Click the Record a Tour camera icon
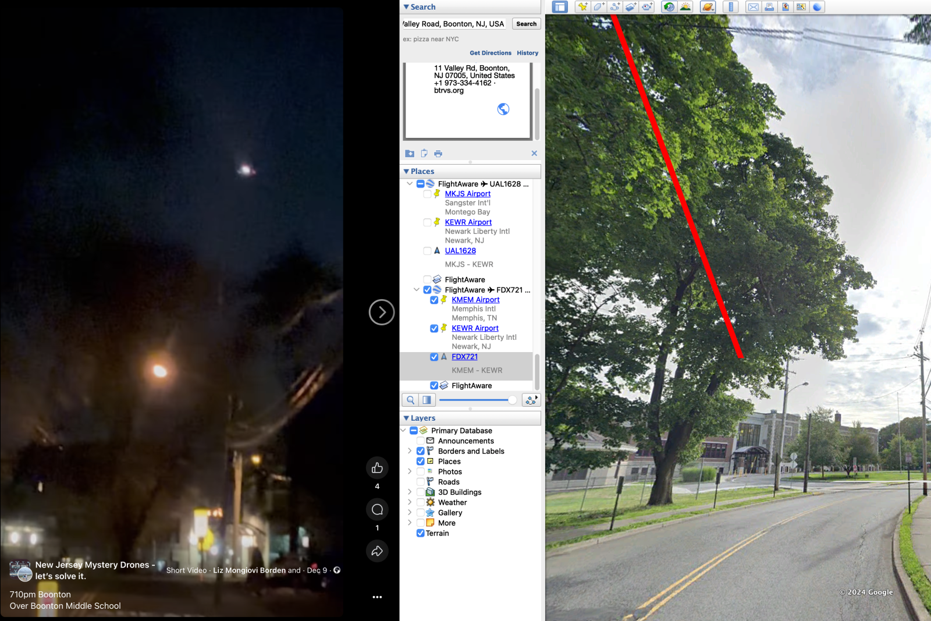This screenshot has width=931, height=621. (x=647, y=7)
